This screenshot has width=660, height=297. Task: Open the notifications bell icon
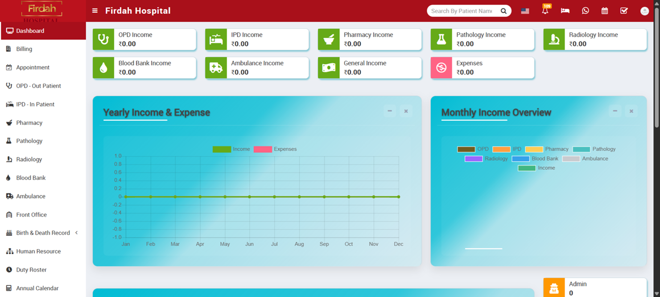(545, 11)
